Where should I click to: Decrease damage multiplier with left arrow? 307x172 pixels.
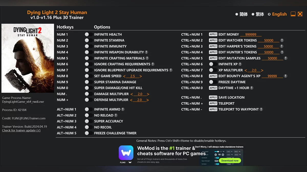tap(131, 94)
